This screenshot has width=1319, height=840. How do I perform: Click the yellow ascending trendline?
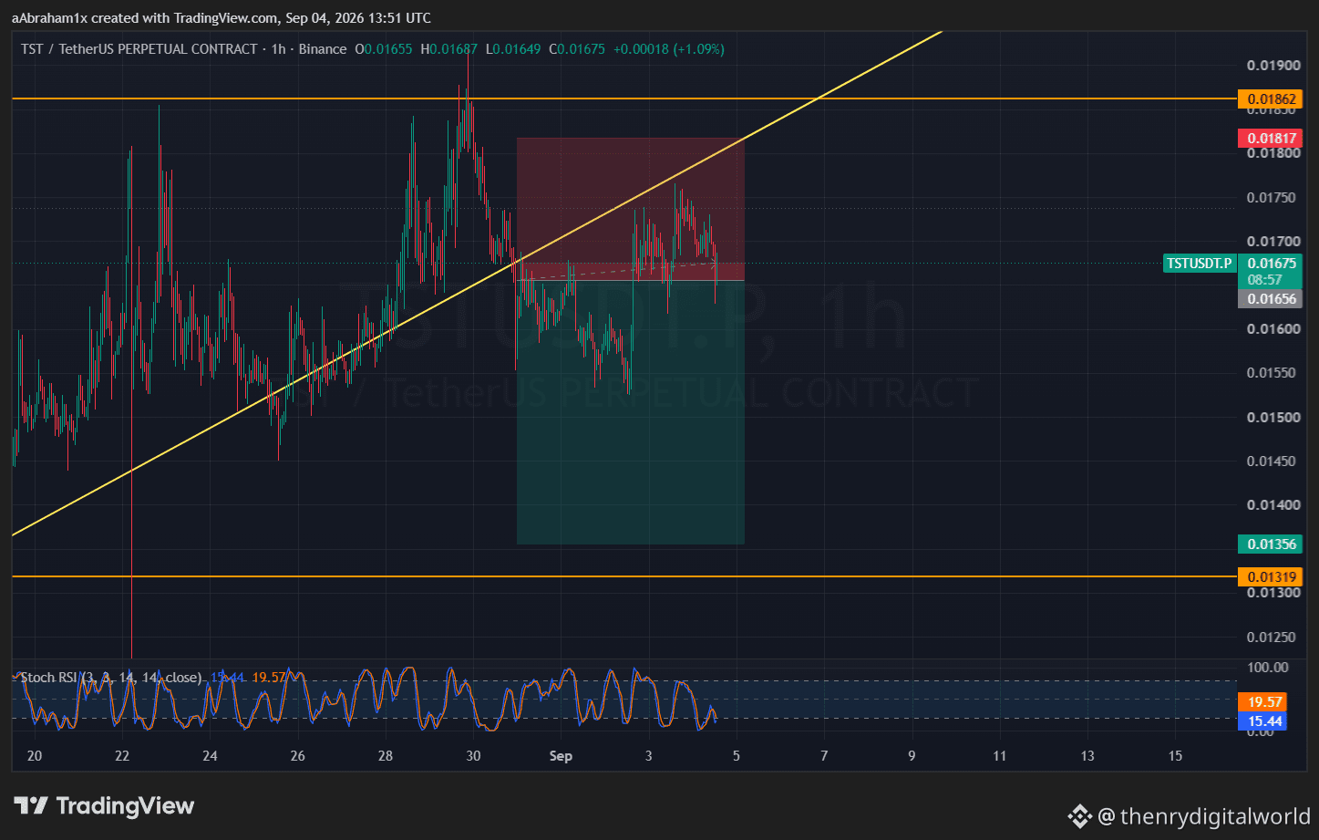tap(273, 395)
